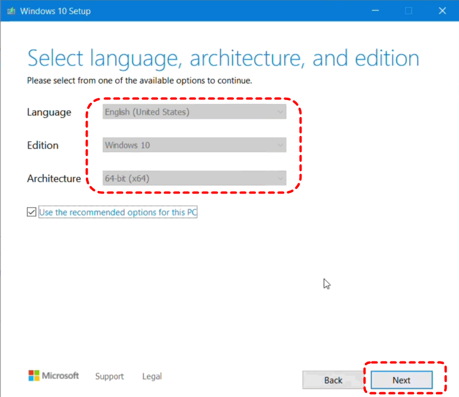Image resolution: width=459 pixels, height=397 pixels.
Task: Toggle the recommended options checkbox
Action: pyautogui.click(x=31, y=212)
